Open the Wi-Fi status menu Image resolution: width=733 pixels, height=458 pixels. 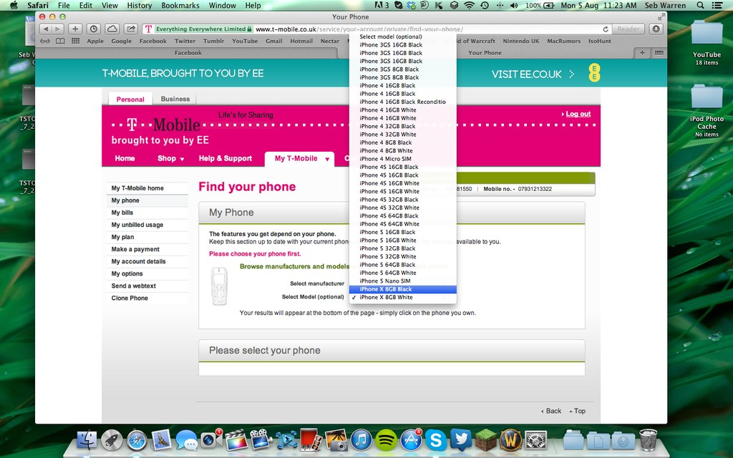(x=468, y=5)
